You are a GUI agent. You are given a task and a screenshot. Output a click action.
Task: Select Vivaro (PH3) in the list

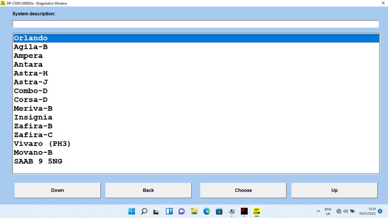[196, 144]
